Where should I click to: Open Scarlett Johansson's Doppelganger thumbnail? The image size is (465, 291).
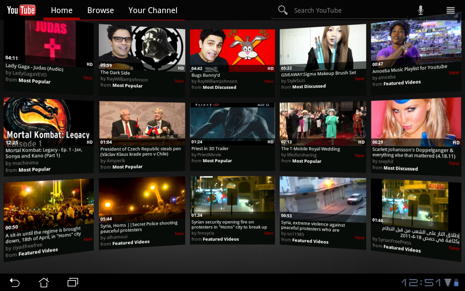(416, 122)
